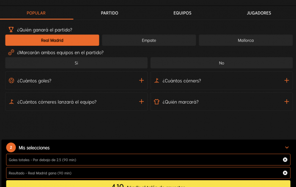The width and height of the screenshot is (296, 187).
Task: Add selections to bet slip yellow button
Action: click(x=148, y=184)
